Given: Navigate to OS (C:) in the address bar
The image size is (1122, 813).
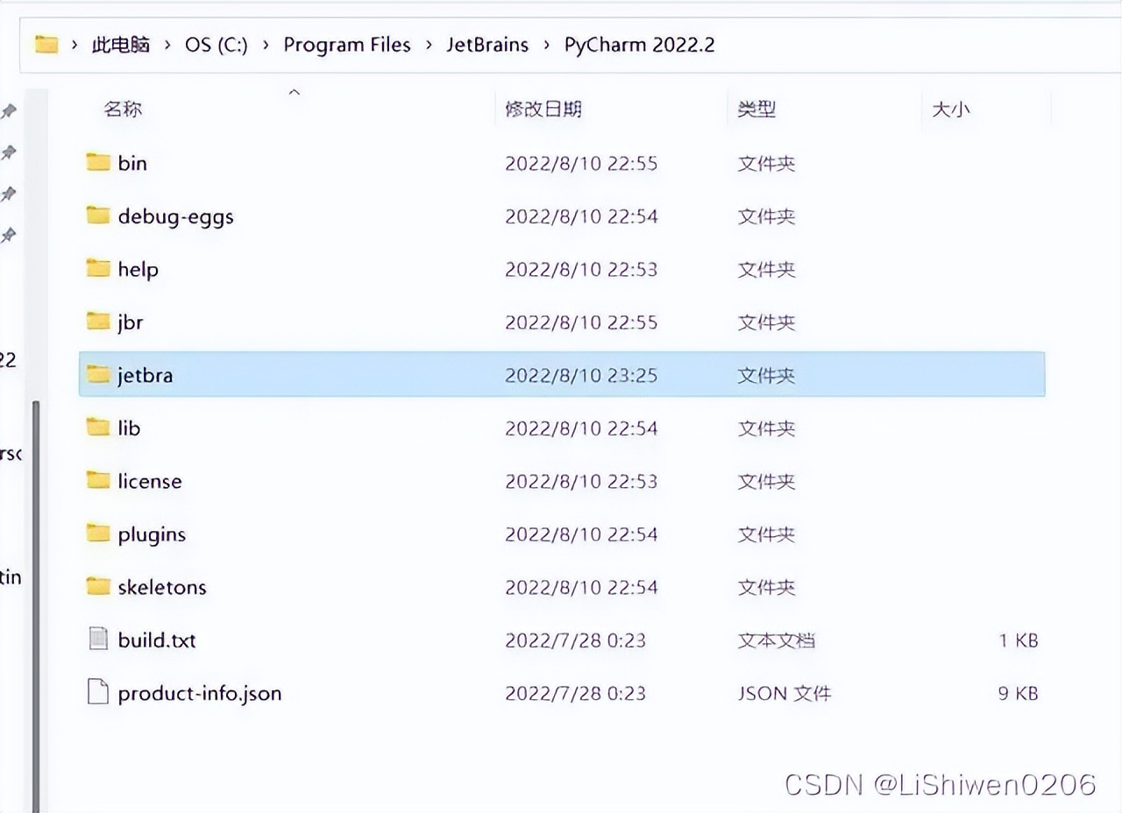Looking at the screenshot, I should [217, 45].
